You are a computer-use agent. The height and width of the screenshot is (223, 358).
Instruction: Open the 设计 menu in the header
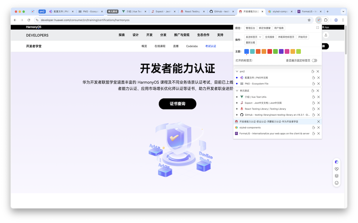[136, 35]
